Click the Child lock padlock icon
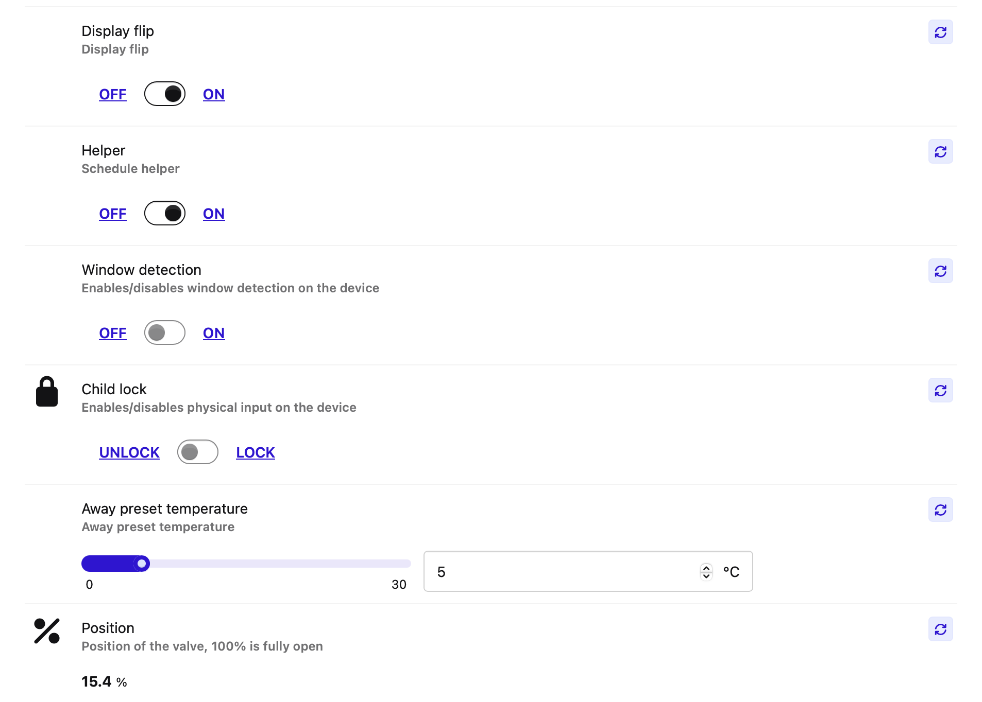Viewport: 982px width, 702px height. pos(47,392)
